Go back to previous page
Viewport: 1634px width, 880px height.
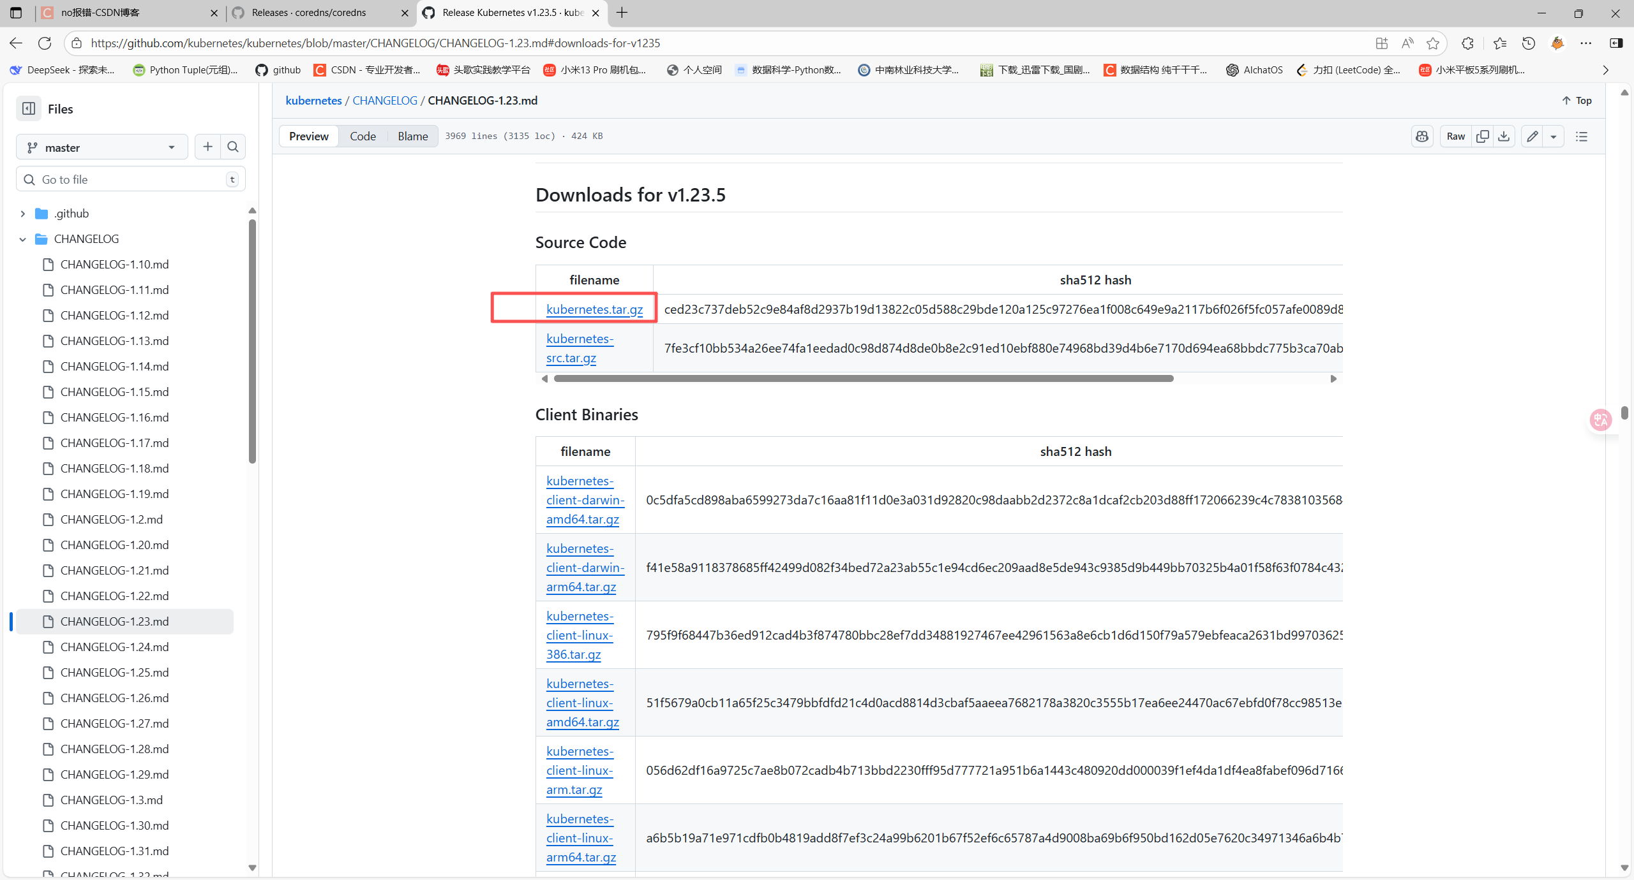[16, 43]
